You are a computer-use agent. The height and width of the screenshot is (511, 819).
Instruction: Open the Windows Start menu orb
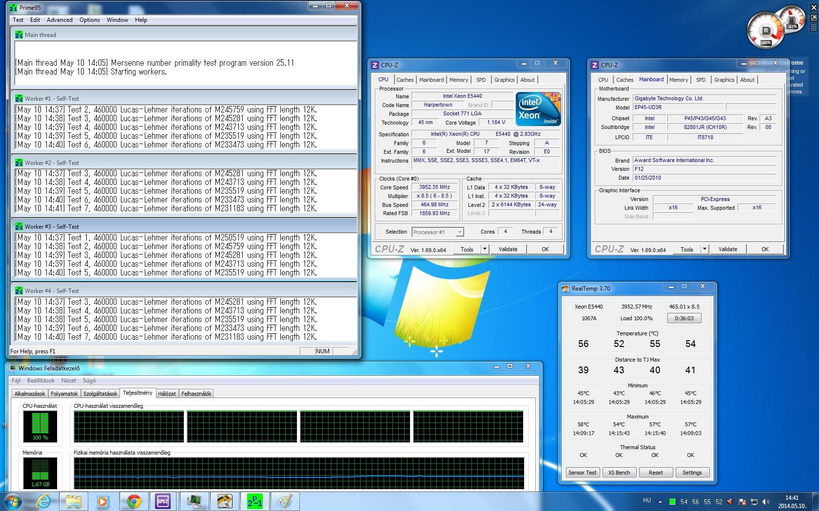coord(13,501)
